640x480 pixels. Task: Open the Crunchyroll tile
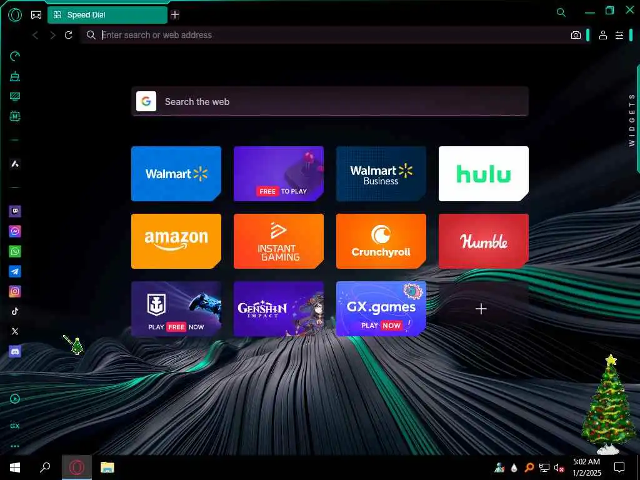tap(381, 241)
